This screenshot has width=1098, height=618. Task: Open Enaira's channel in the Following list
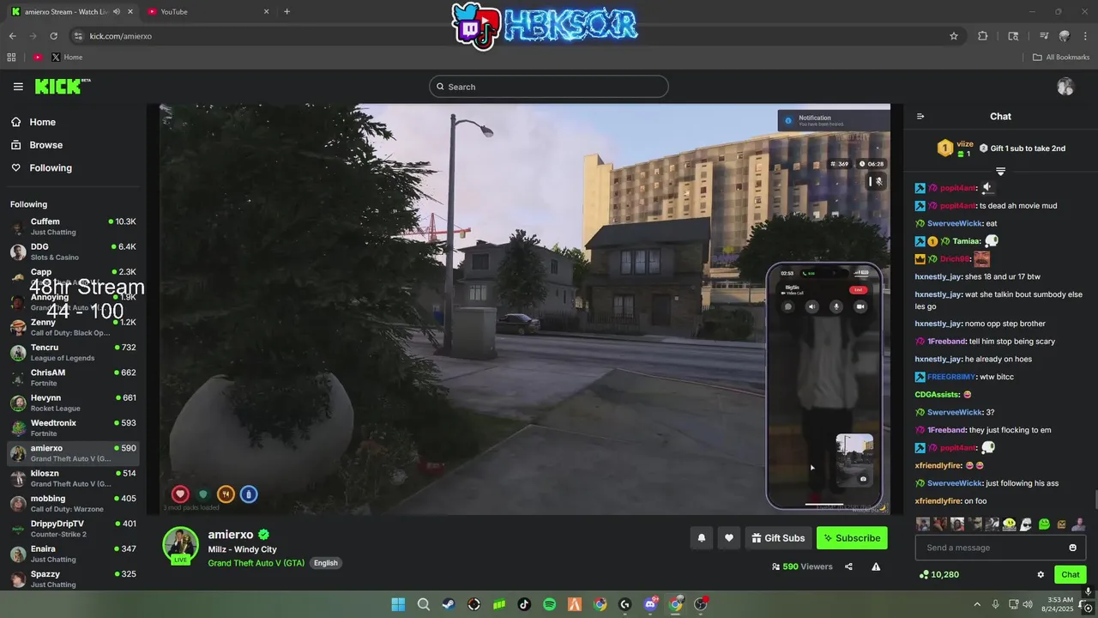(x=73, y=554)
